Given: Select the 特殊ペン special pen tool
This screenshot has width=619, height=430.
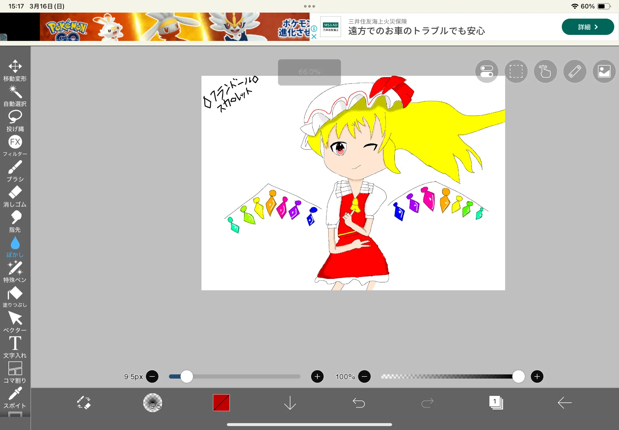Looking at the screenshot, I should click(15, 272).
